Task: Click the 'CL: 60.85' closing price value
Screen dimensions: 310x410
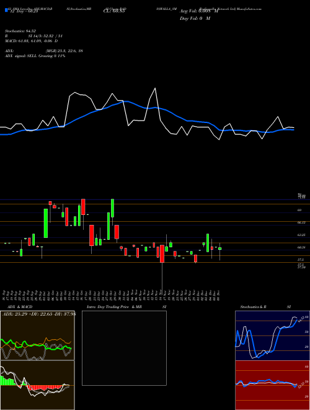Action: 114,11
